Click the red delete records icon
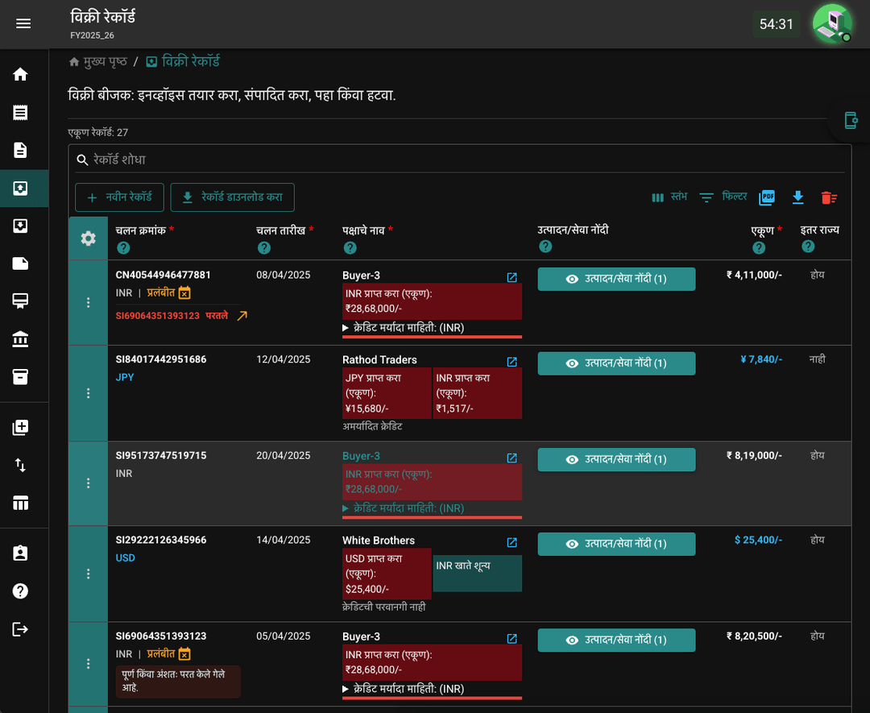 pos(829,197)
